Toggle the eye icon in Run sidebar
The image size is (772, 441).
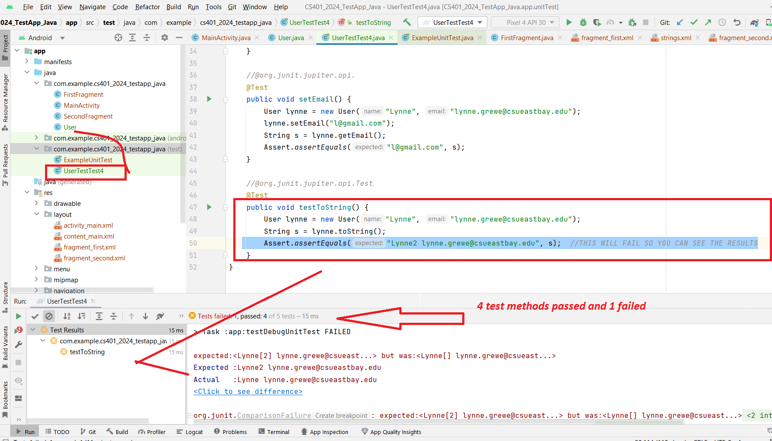click(18, 381)
